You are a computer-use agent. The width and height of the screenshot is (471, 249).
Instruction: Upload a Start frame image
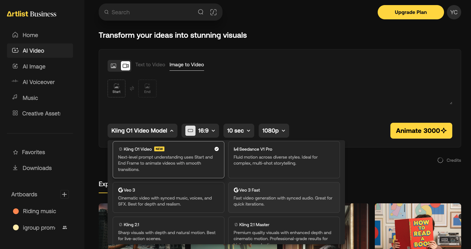[x=116, y=88]
